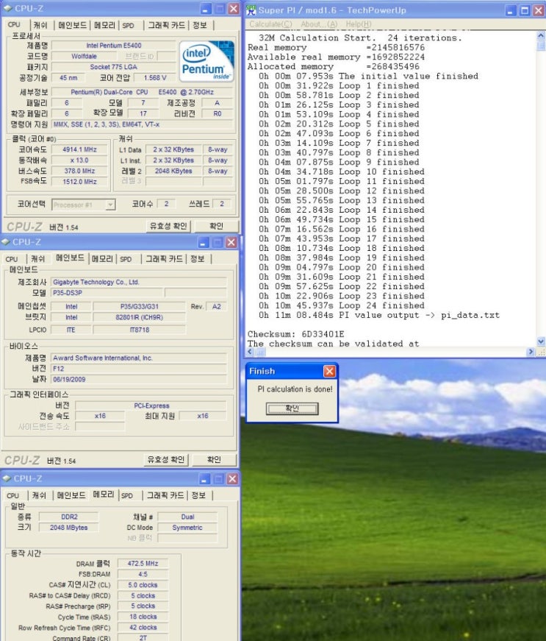
Task: Close the bottom CPU-Z memory window
Action: pyautogui.click(x=233, y=478)
